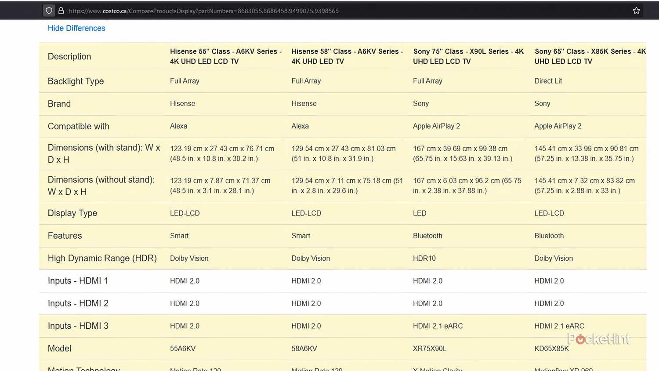Click model number KD65X85K
659x371 pixels.
551,349
